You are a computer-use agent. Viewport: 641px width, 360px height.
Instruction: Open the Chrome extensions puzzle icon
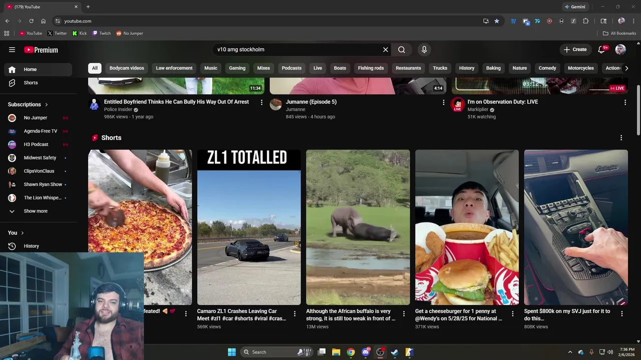pos(585,21)
